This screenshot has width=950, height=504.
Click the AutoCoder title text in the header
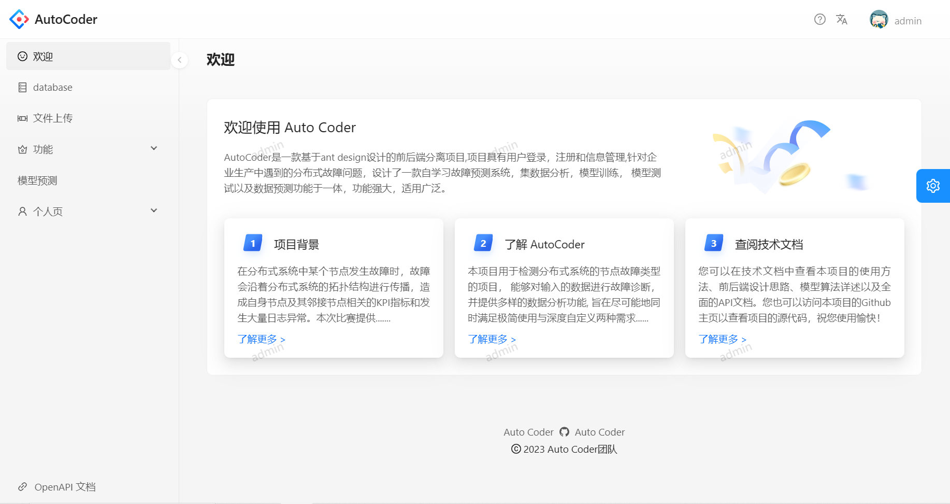click(x=66, y=19)
